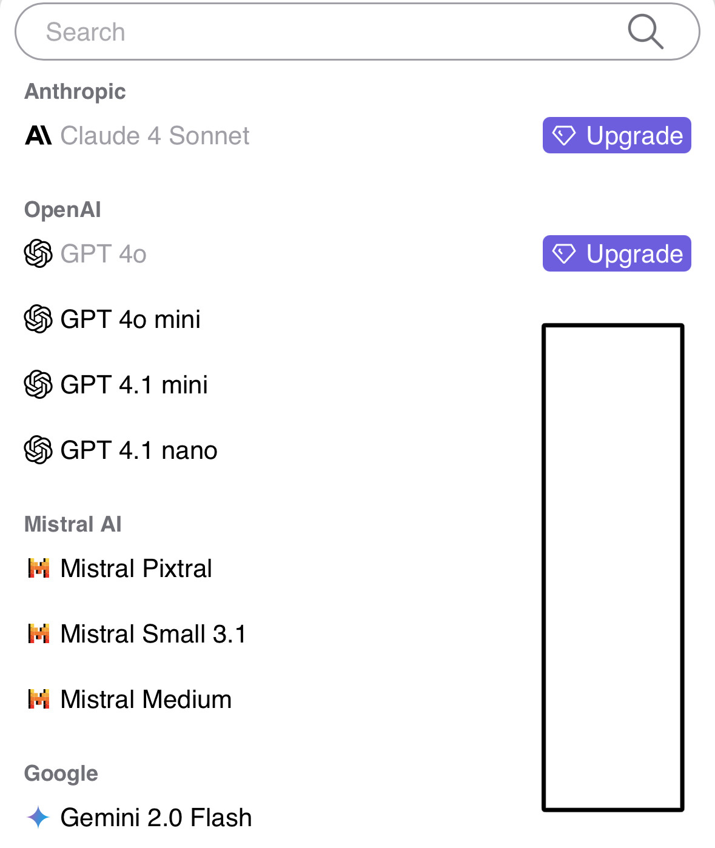Click Upgrade button next to GPT 4o
The image size is (715, 848).
pyautogui.click(x=616, y=253)
